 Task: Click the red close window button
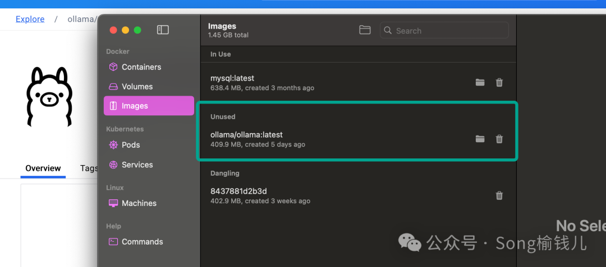(x=113, y=30)
